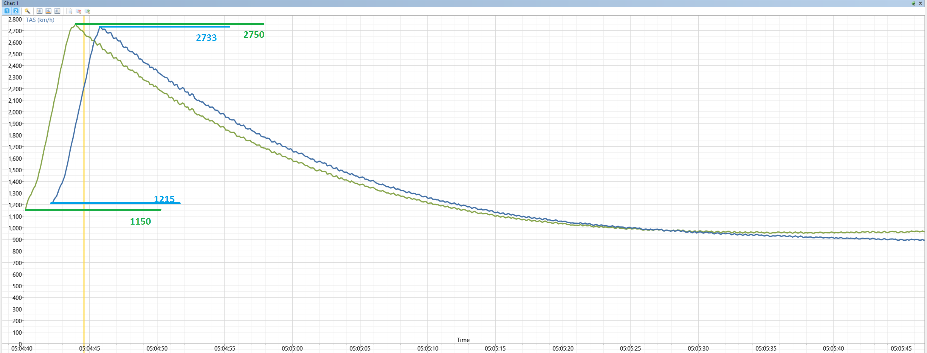Click the 05:04:50 time tick label

click(157, 348)
